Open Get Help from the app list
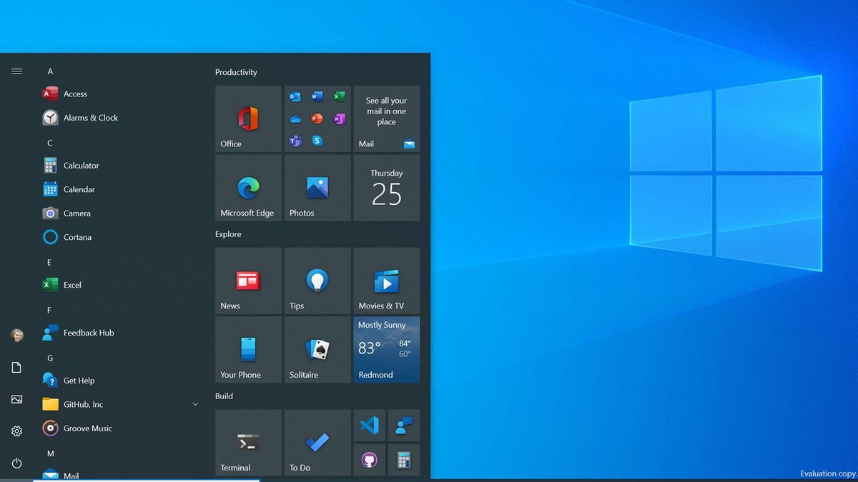The image size is (858, 482). click(x=122, y=381)
